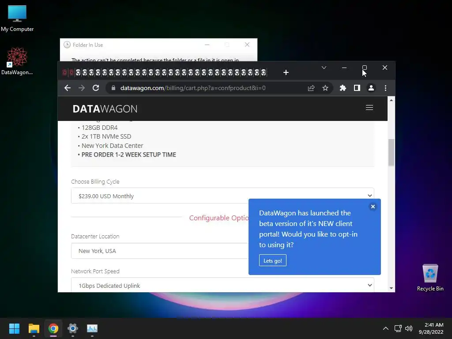Expand the Network Port Speed dropdown
Image resolution: width=452 pixels, height=339 pixels.
point(222,286)
